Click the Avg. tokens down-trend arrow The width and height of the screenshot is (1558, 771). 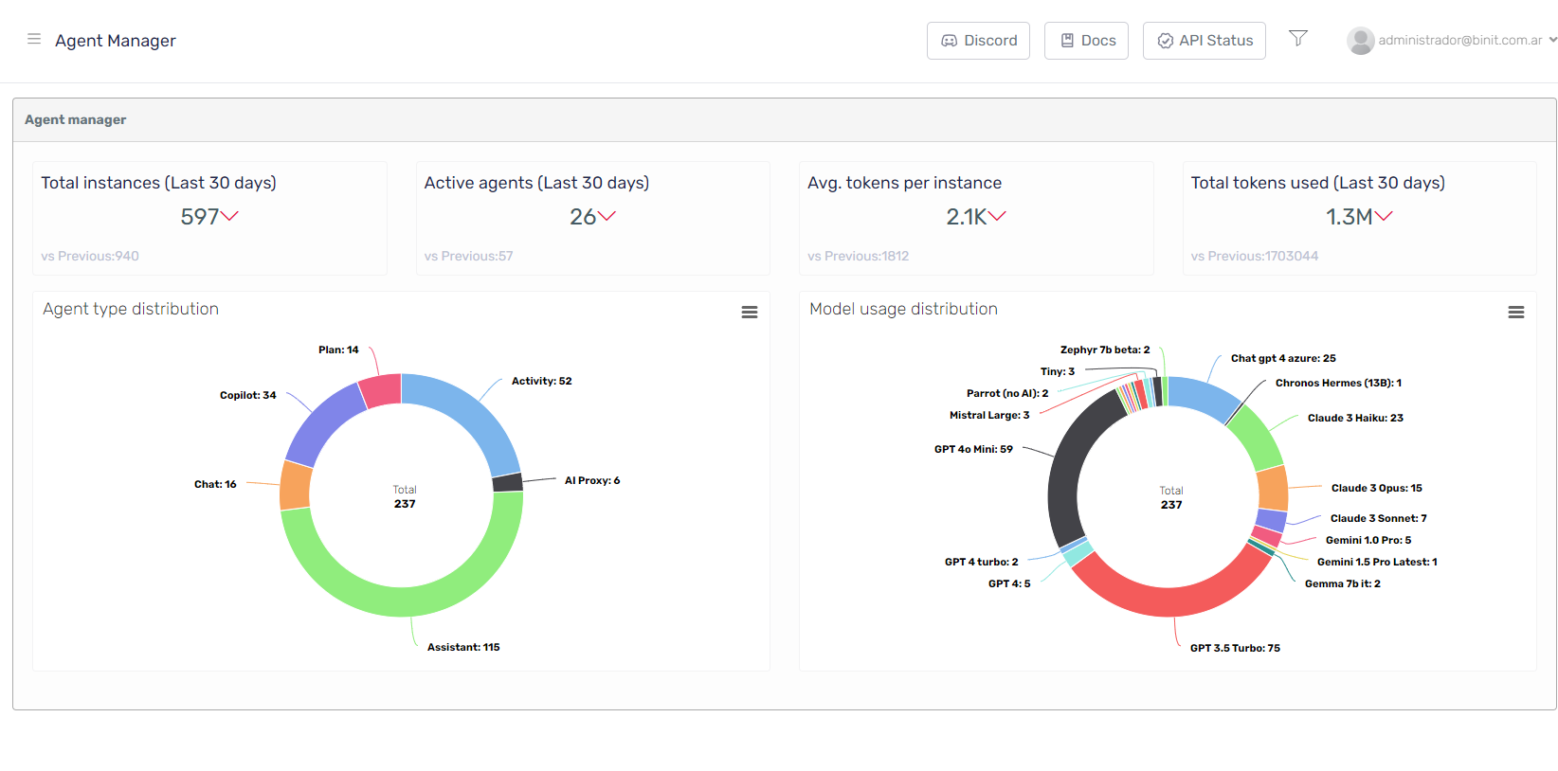point(997,217)
